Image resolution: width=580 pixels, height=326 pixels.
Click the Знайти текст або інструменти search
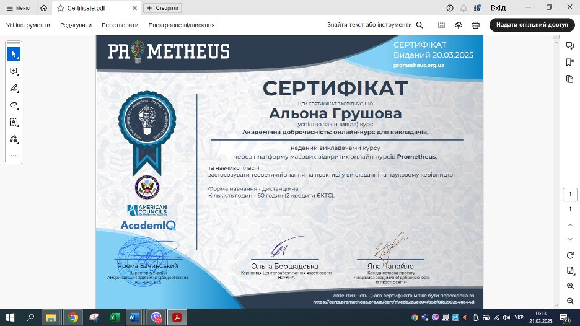(375, 25)
